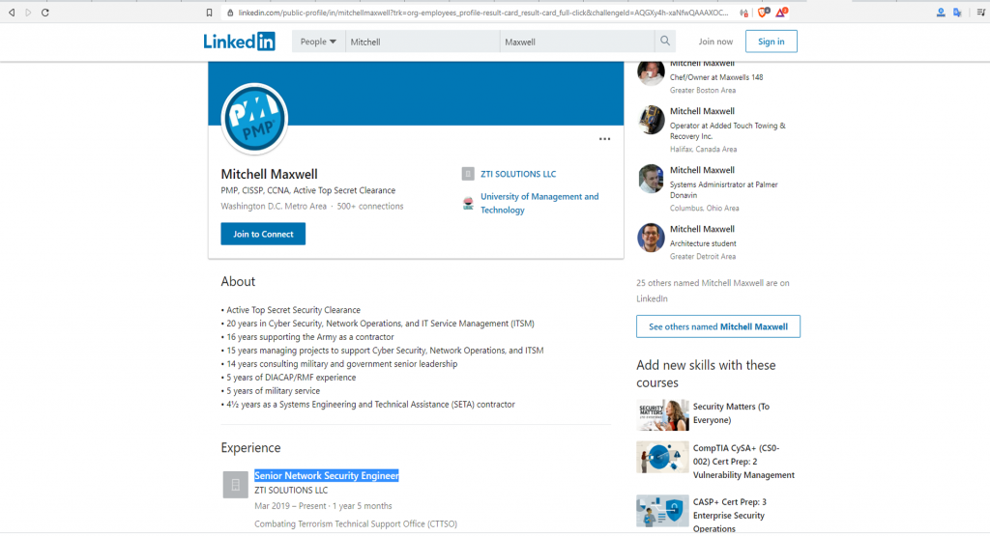990x536 pixels.
Task: Click the last name field containing Maxwell
Action: pos(576,42)
